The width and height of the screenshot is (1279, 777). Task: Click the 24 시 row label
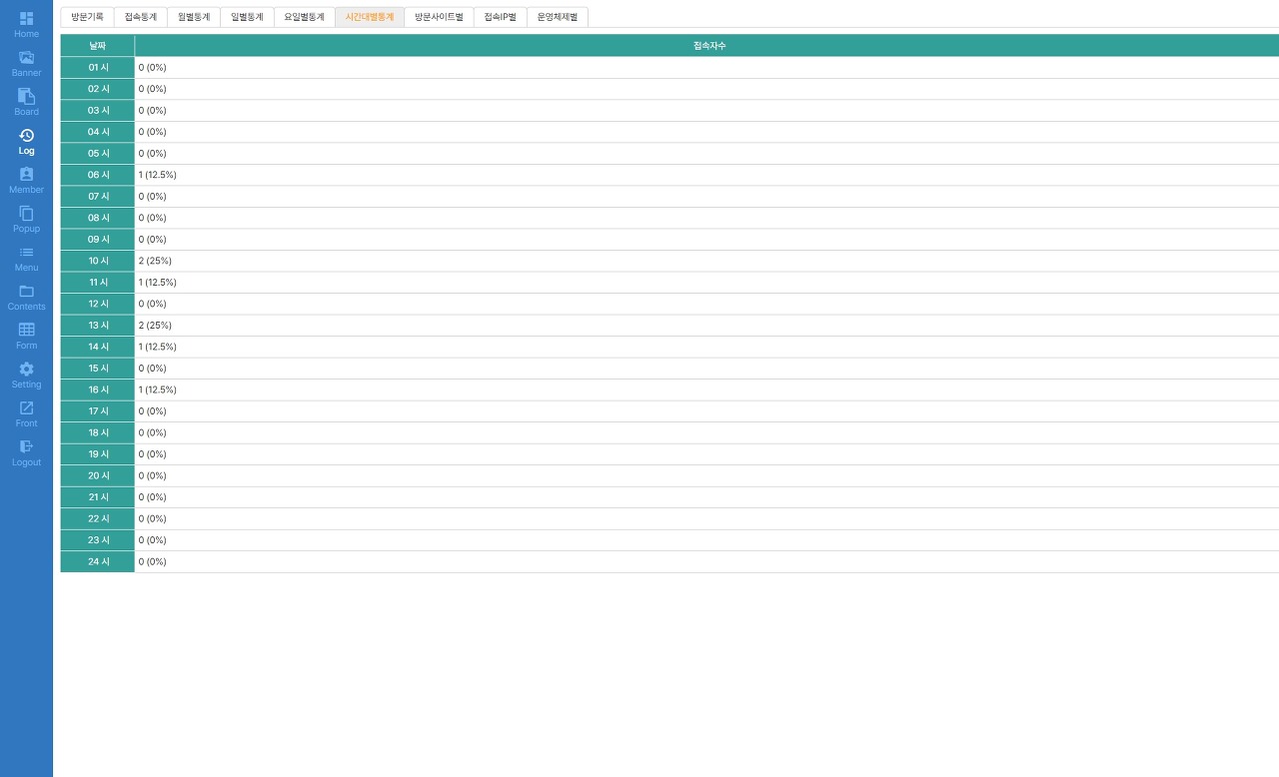tap(97, 561)
